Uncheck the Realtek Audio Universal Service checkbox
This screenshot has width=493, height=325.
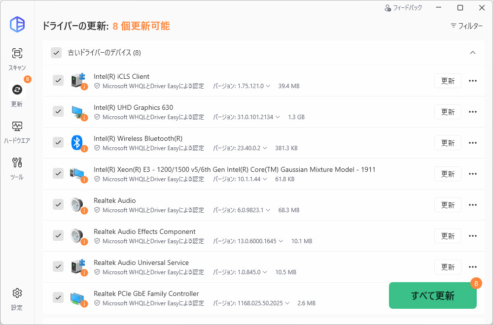pos(58,266)
